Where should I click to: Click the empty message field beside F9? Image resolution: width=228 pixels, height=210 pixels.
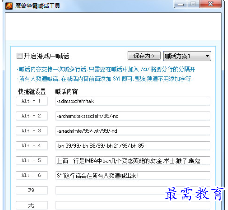pyautogui.click(x=133, y=190)
